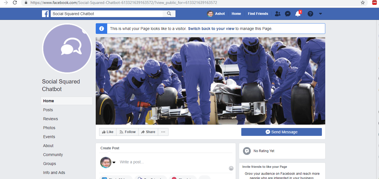Click the 'Switch back to your view' link
Screen dimensions: 379x179
click(211, 29)
